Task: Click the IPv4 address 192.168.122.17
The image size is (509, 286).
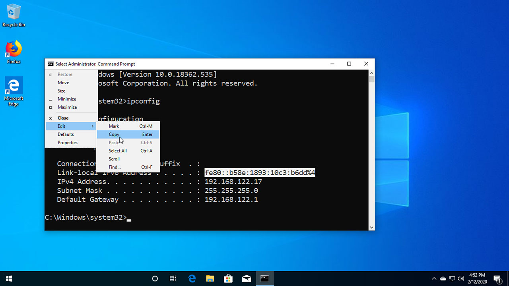Action: tap(233, 182)
